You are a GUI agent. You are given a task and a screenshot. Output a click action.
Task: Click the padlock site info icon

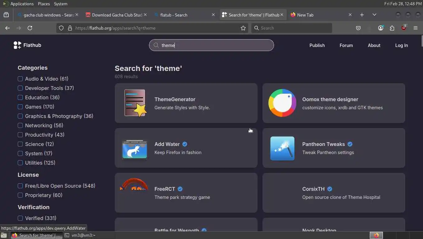click(70, 28)
